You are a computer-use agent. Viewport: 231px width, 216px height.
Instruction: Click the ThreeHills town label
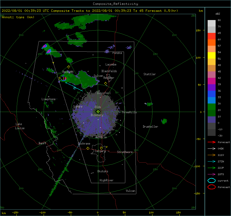click(x=129, y=112)
